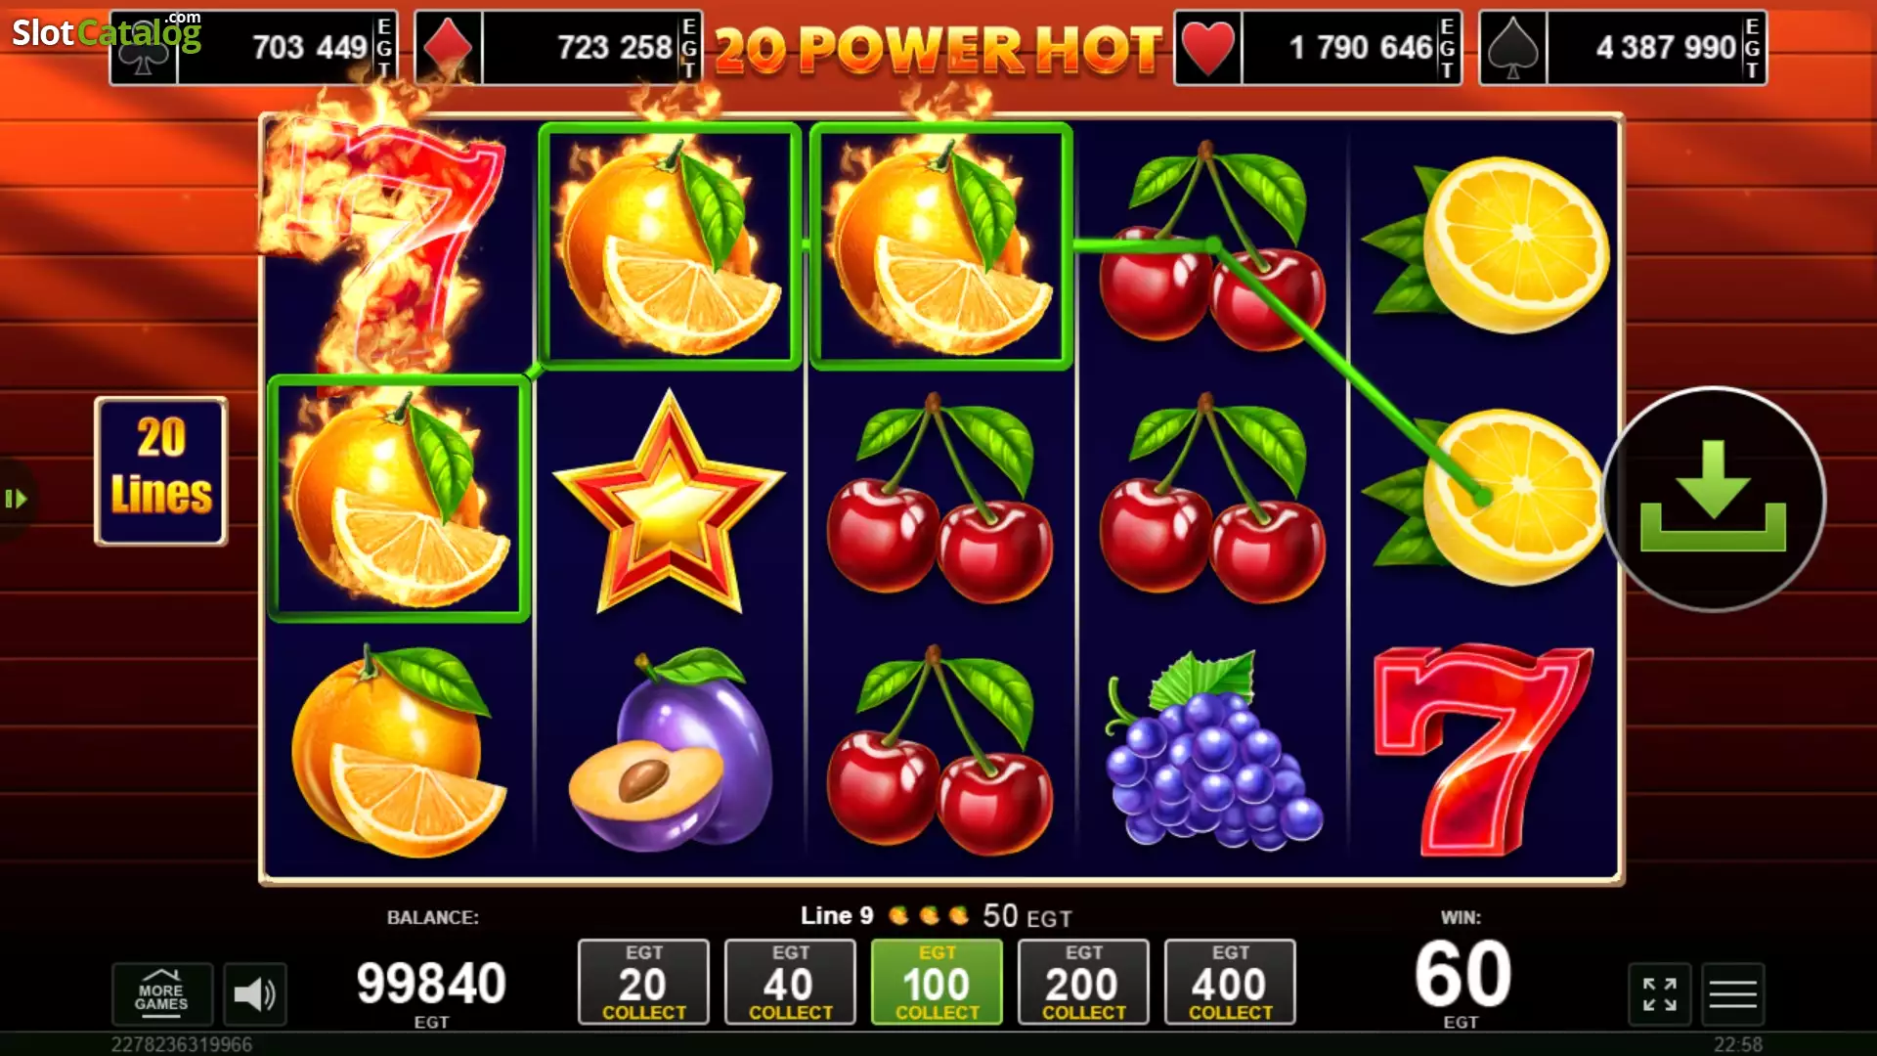The width and height of the screenshot is (1877, 1056).
Task: Click the heart jackpot card icon
Action: point(1208,48)
